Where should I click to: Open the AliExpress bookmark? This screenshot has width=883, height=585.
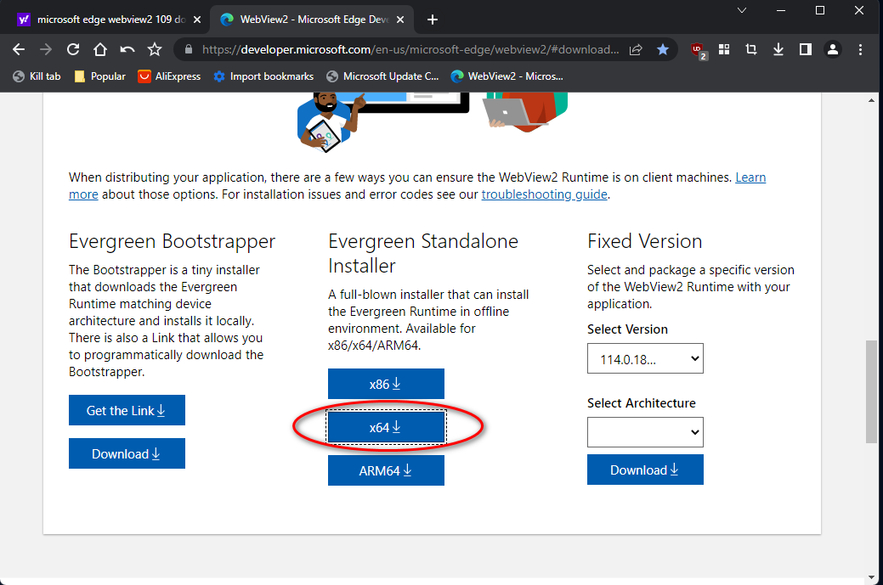click(169, 76)
